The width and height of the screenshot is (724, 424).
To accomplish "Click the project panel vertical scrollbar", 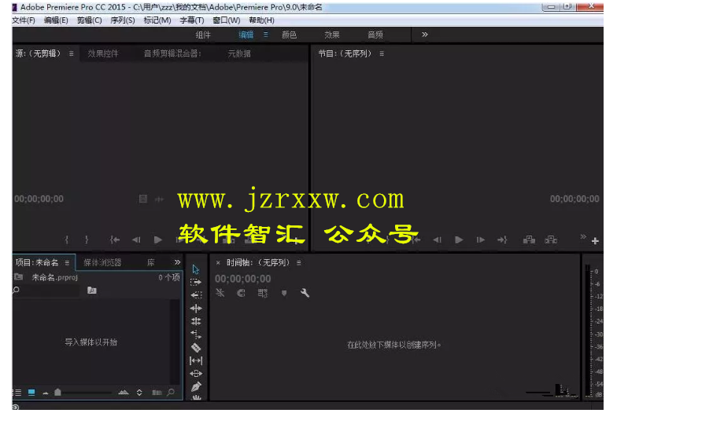I will coord(175,341).
